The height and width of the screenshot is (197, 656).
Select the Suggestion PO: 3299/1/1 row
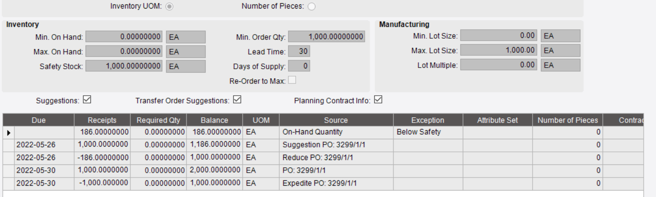pos(323,145)
